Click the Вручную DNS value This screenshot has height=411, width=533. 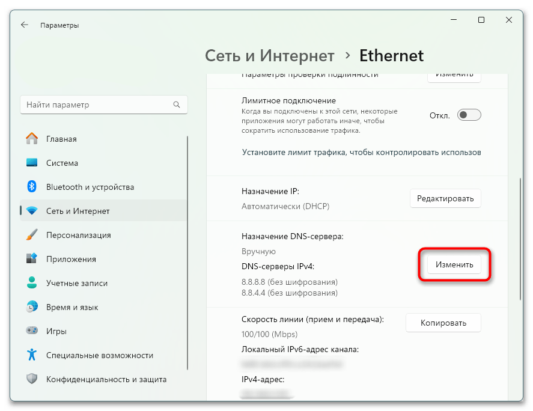pos(258,251)
